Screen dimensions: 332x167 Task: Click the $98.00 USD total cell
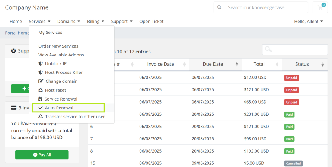click(x=255, y=139)
